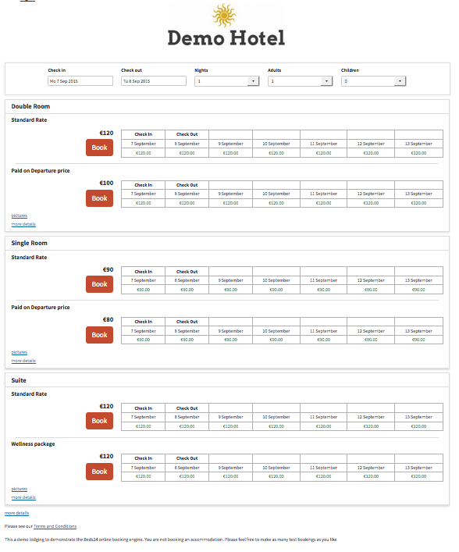
Task: Open more details link for Double Room
Action: (x=23, y=224)
